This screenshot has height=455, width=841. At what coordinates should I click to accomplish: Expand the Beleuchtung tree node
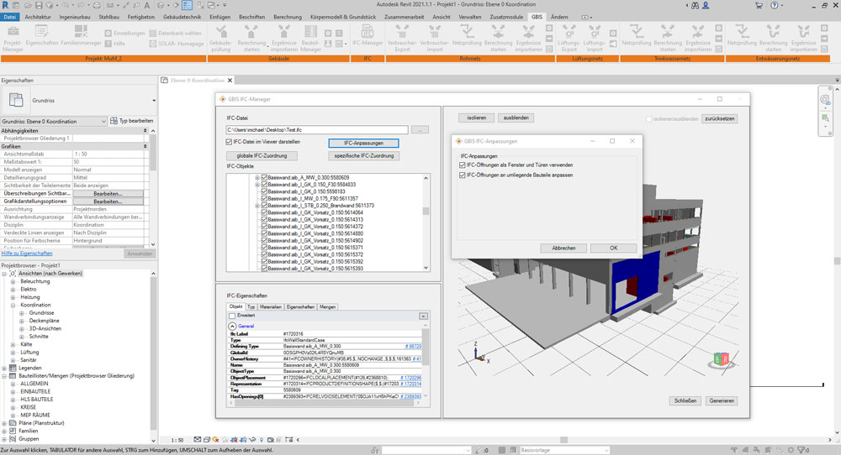tap(13, 281)
